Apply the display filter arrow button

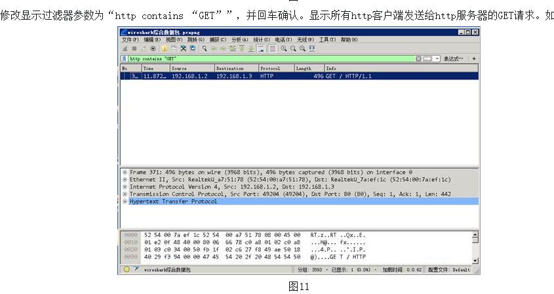tap(427, 58)
